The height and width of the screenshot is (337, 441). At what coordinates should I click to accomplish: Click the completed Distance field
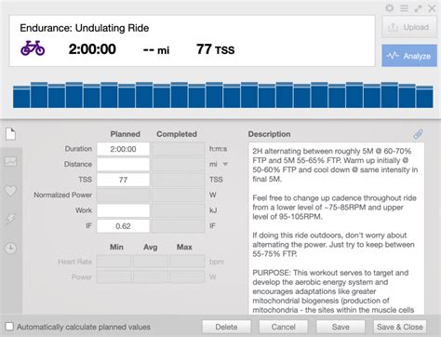(179, 165)
